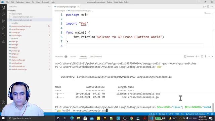Open pointer.go file
215x121 pixels.
tap(16, 51)
